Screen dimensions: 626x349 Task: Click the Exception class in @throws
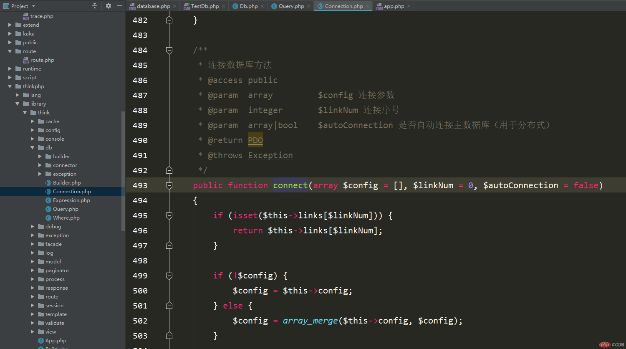270,155
